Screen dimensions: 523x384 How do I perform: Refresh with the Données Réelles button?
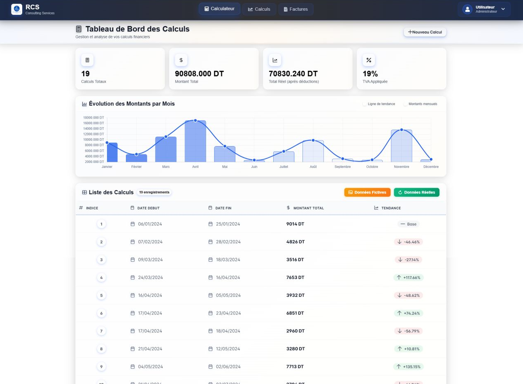[416, 192]
